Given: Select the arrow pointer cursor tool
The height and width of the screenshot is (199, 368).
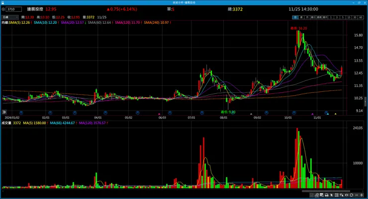Looking at the screenshot, I should [x=332, y=195].
